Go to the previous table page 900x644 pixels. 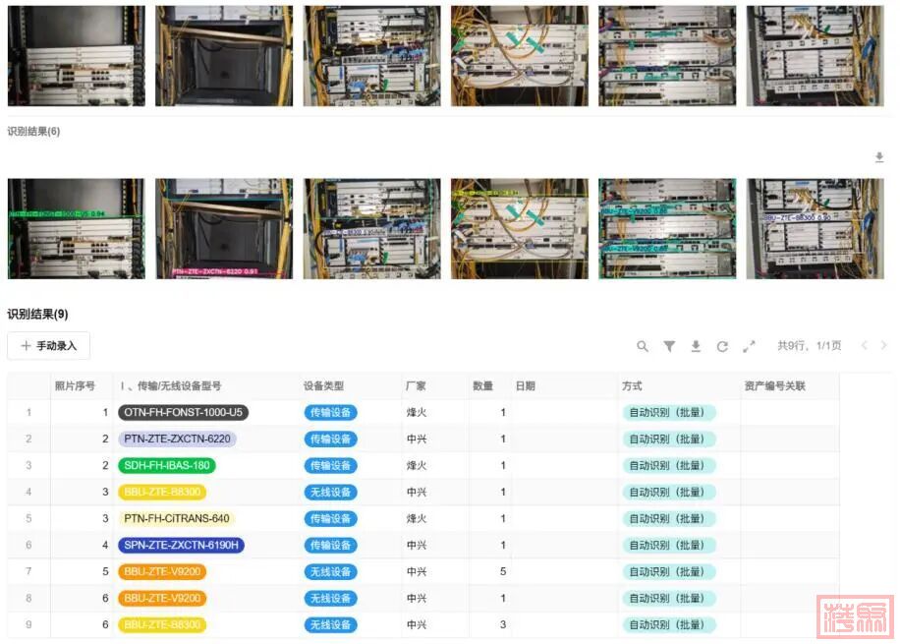[x=864, y=346]
